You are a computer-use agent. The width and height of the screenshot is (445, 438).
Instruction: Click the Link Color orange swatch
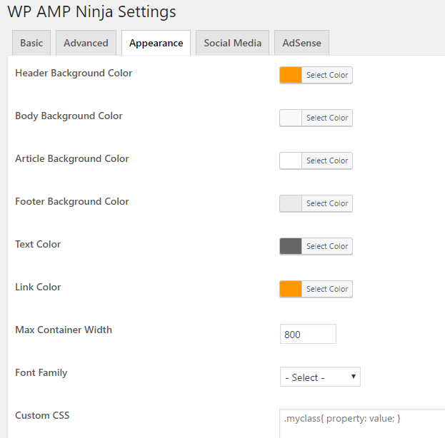pyautogui.click(x=291, y=289)
